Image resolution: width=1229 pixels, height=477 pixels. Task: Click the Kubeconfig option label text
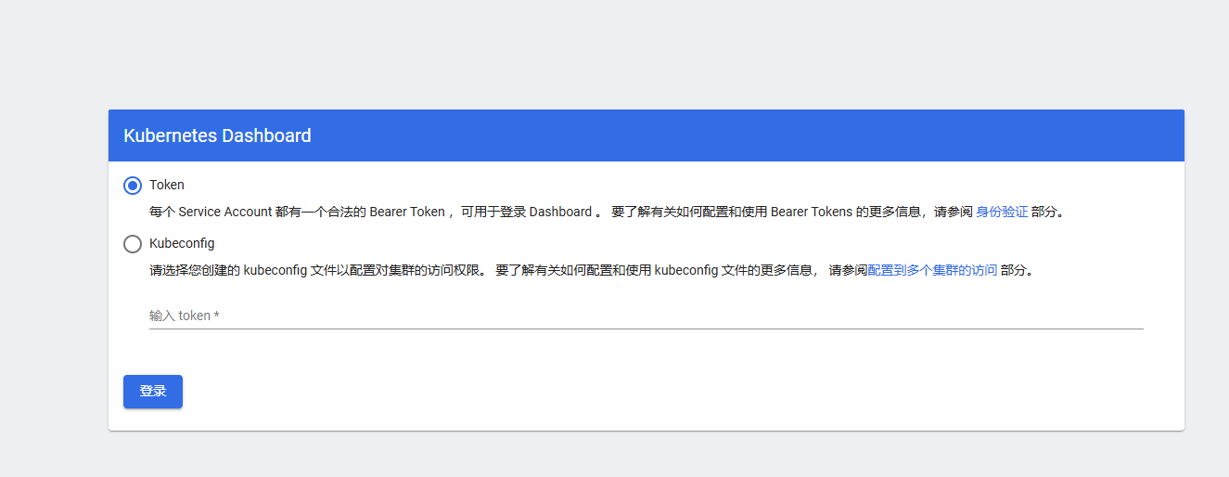click(x=182, y=243)
